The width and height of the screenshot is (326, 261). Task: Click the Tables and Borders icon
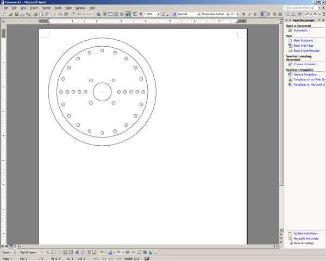(104, 14)
